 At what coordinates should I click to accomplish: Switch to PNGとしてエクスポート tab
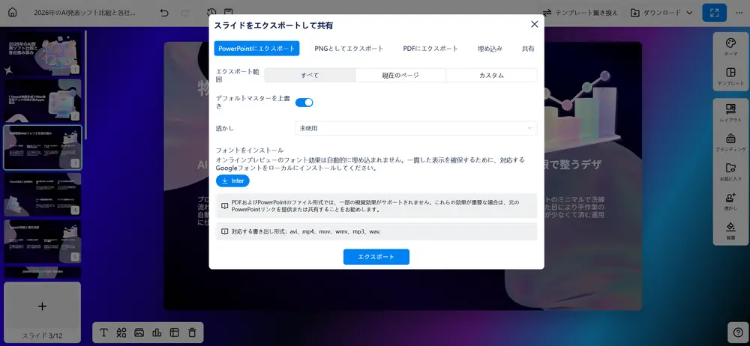(349, 48)
